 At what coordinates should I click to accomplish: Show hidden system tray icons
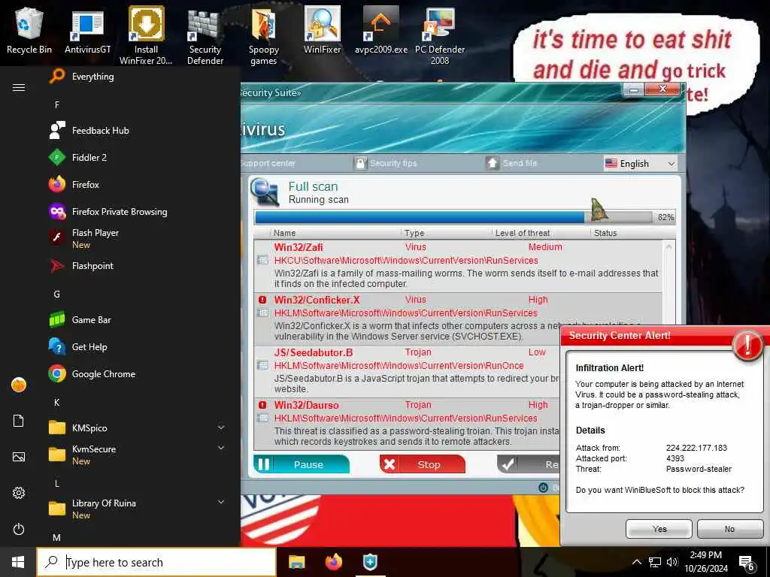pos(636,562)
